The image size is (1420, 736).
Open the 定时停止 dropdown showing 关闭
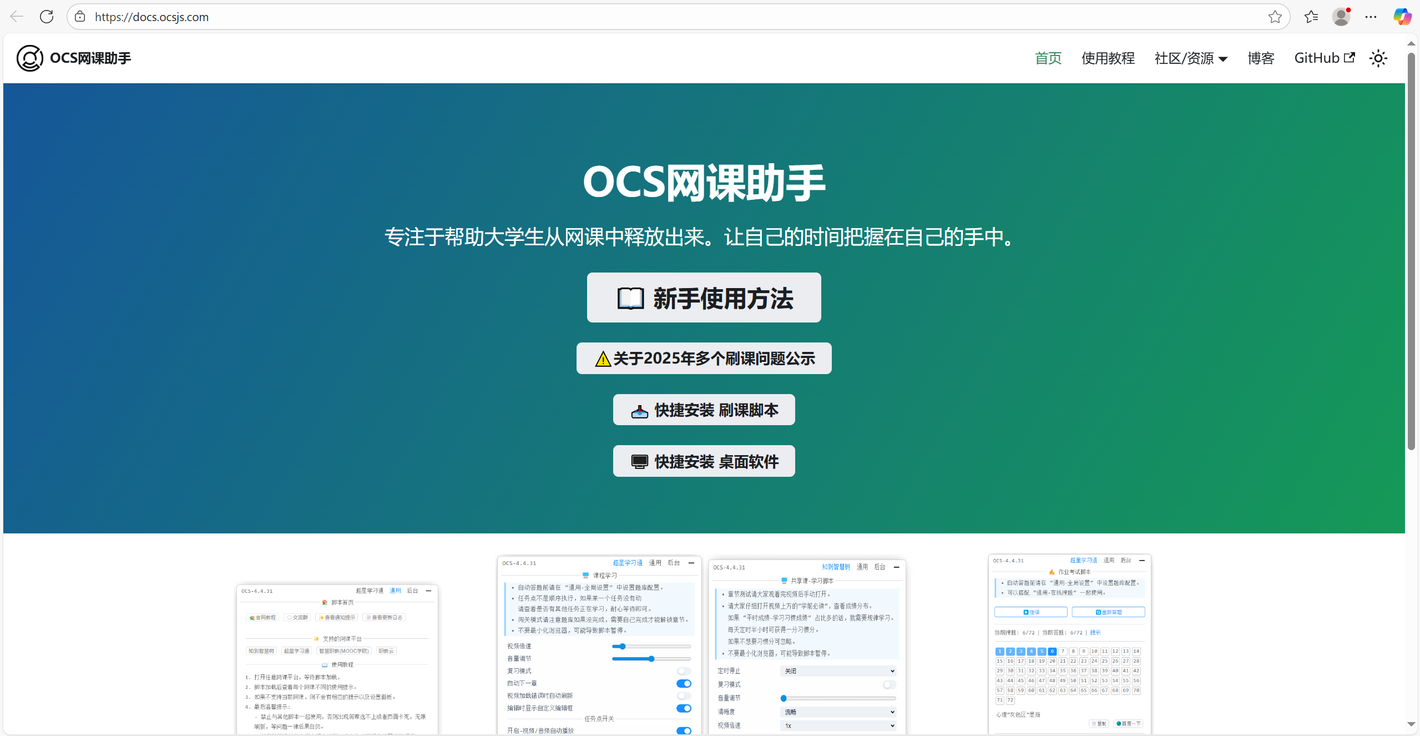tap(838, 671)
